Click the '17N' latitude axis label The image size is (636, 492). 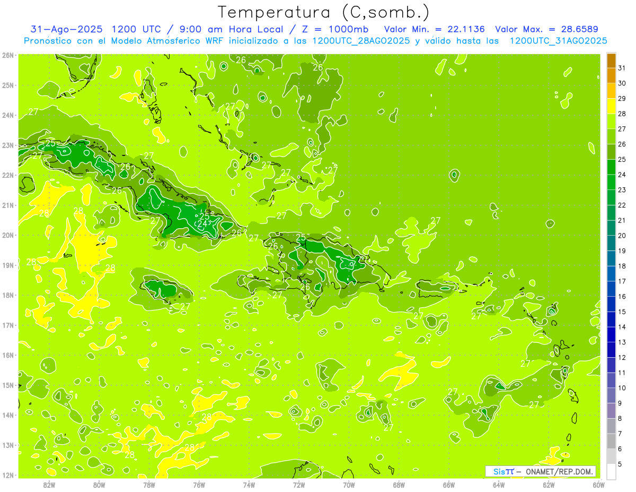pos(7,325)
